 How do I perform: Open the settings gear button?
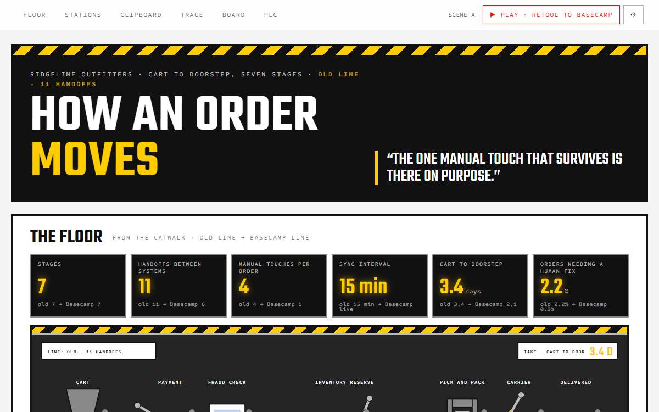pyautogui.click(x=633, y=15)
